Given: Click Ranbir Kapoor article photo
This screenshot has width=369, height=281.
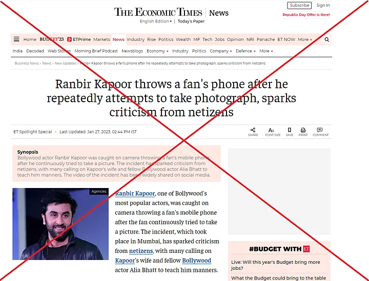Looking at the screenshot, I should pyautogui.click(x=60, y=224).
